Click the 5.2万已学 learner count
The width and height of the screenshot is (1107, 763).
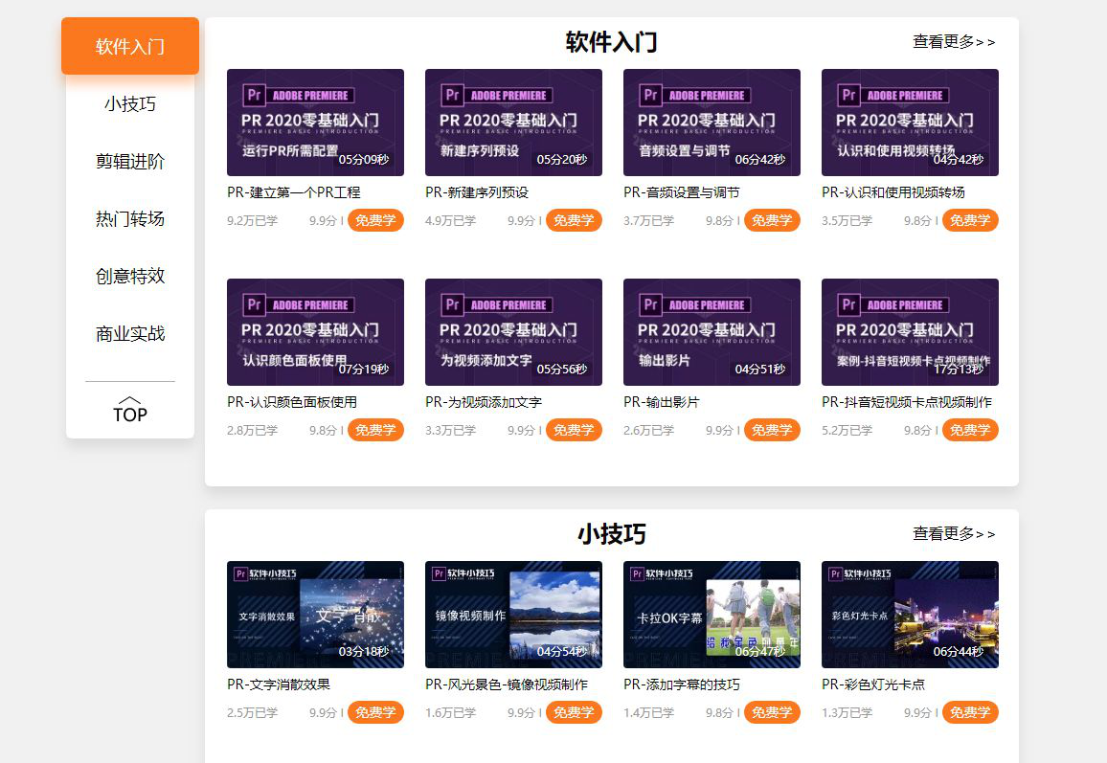pyautogui.click(x=847, y=431)
